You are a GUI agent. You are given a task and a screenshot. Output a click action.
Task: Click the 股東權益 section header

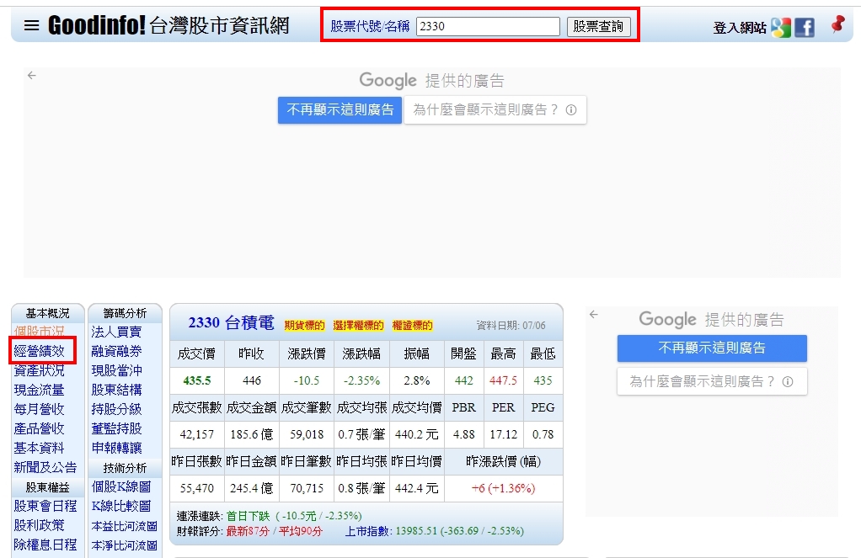coord(48,486)
